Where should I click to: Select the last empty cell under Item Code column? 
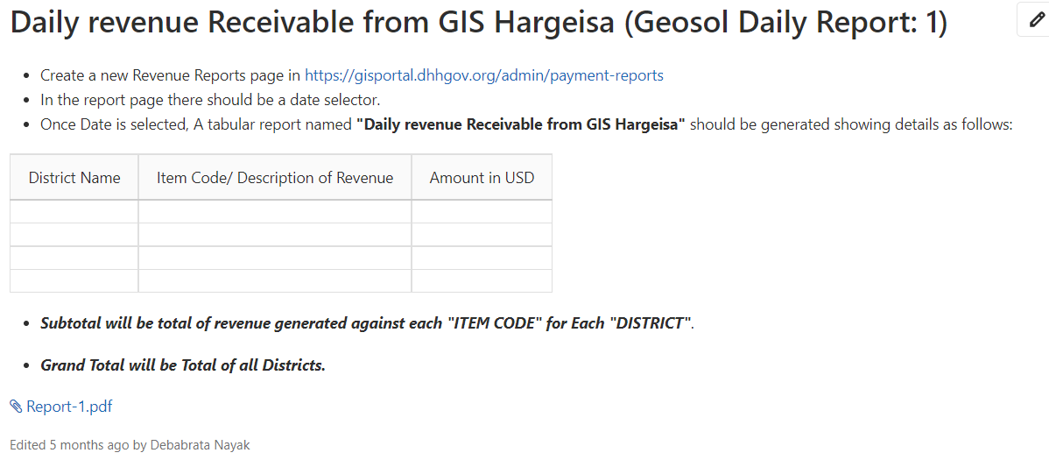tap(275, 280)
